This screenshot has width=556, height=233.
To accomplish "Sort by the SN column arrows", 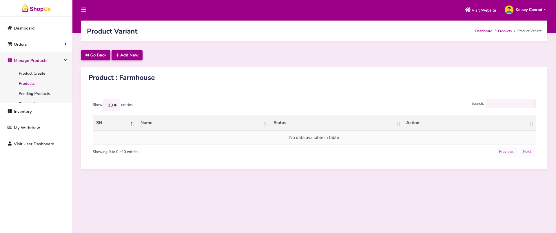I will tap(132, 124).
